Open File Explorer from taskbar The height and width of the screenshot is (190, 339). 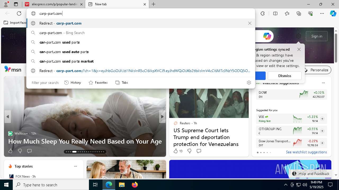coord(122,185)
